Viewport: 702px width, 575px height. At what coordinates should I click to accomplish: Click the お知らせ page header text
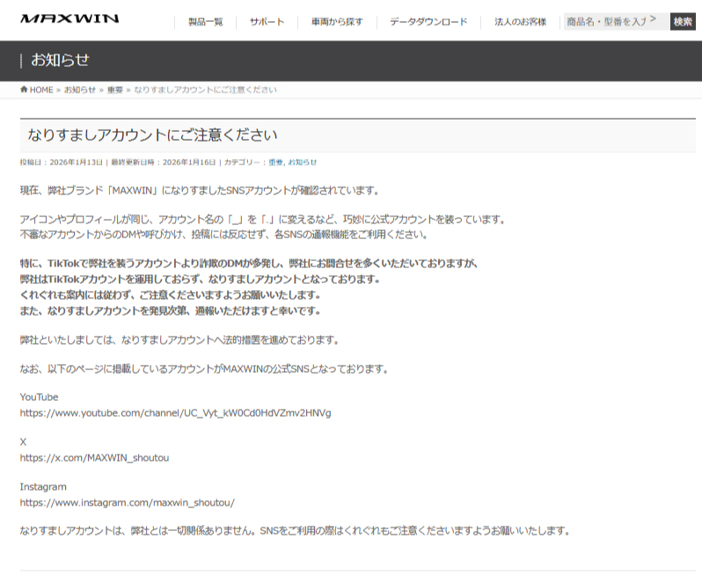[61, 60]
